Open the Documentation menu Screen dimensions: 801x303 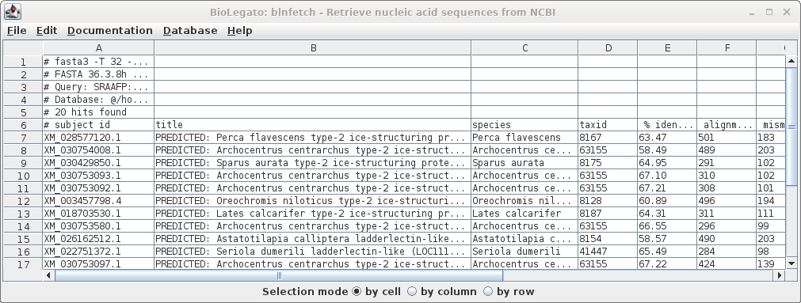(x=110, y=31)
